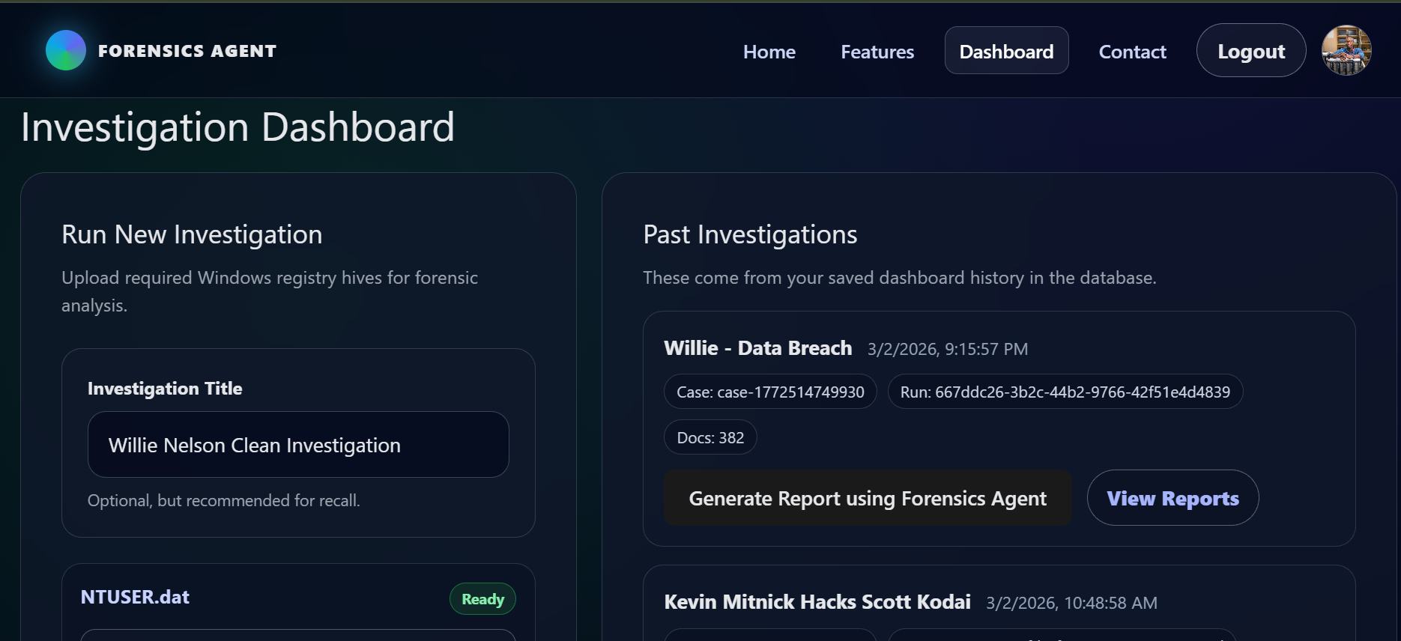Click the FORENSICS AGENT brand text
Screen dimensions: 1401x641
pyautogui.click(x=187, y=51)
